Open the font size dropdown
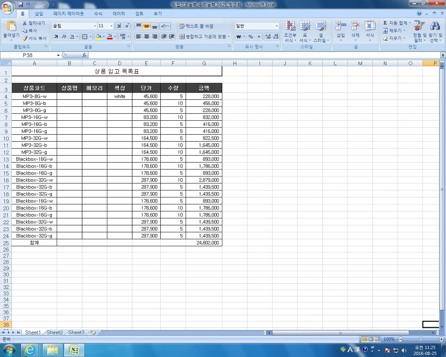This screenshot has width=446, height=357. [x=111, y=26]
